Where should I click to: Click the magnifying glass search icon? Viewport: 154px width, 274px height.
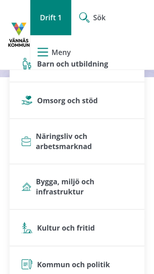click(84, 17)
